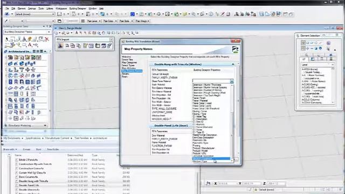Select Product | Manufacturer in the dropdown list
Viewport: 345px width, 194px height.
click(203, 148)
